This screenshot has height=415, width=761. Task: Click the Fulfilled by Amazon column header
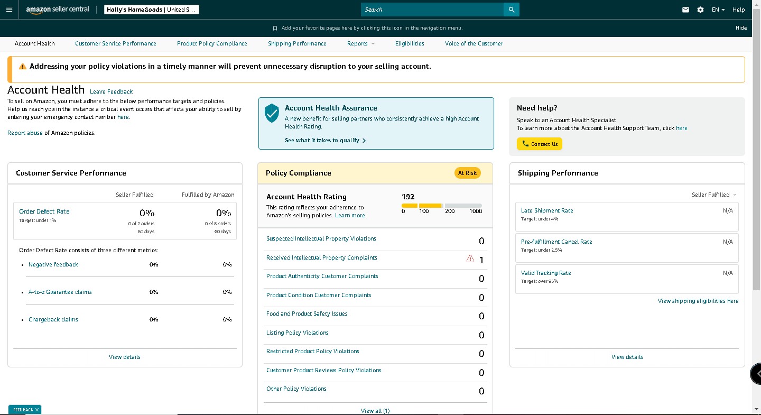coord(208,195)
